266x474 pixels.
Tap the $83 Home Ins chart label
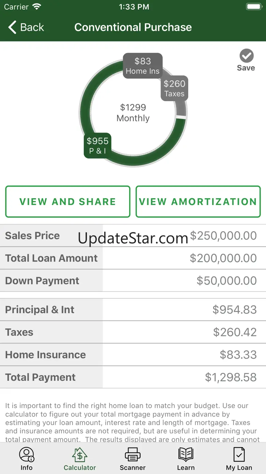tap(143, 66)
